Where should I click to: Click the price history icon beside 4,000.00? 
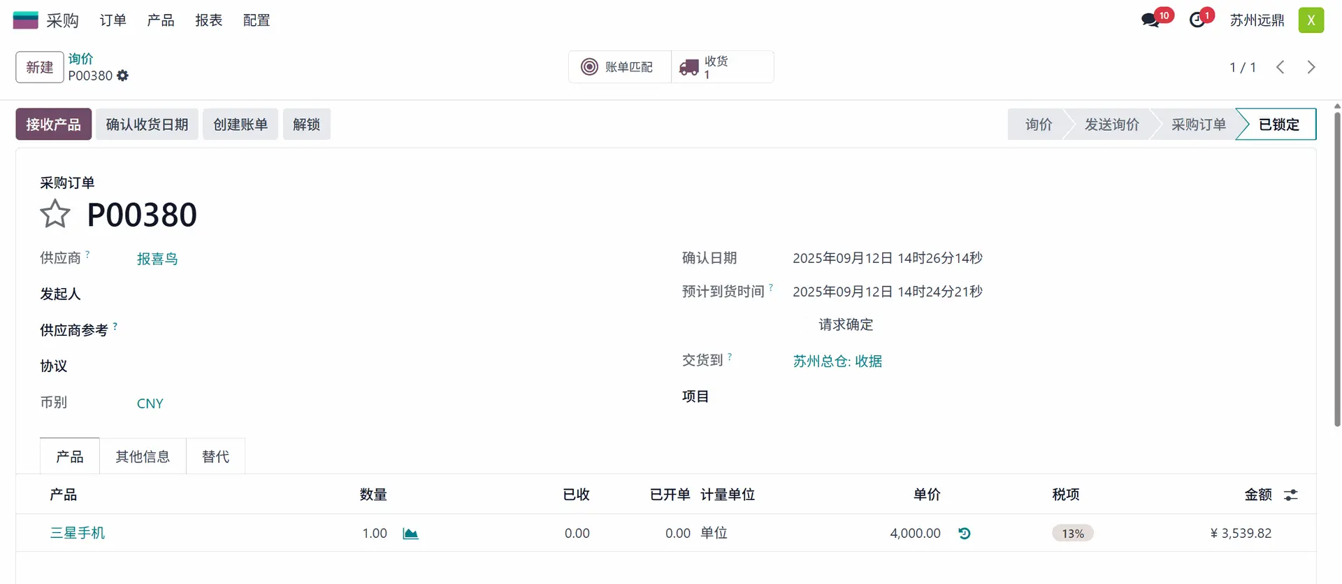(965, 534)
